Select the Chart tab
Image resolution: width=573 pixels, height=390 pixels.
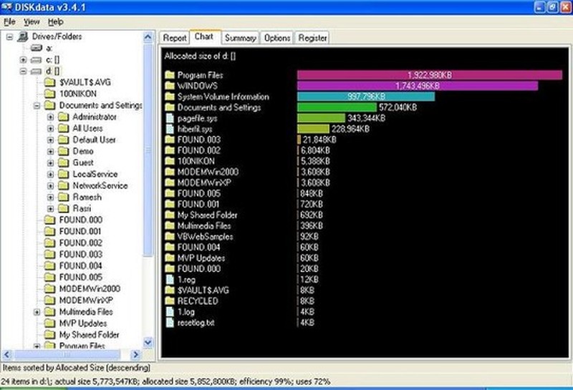point(205,37)
